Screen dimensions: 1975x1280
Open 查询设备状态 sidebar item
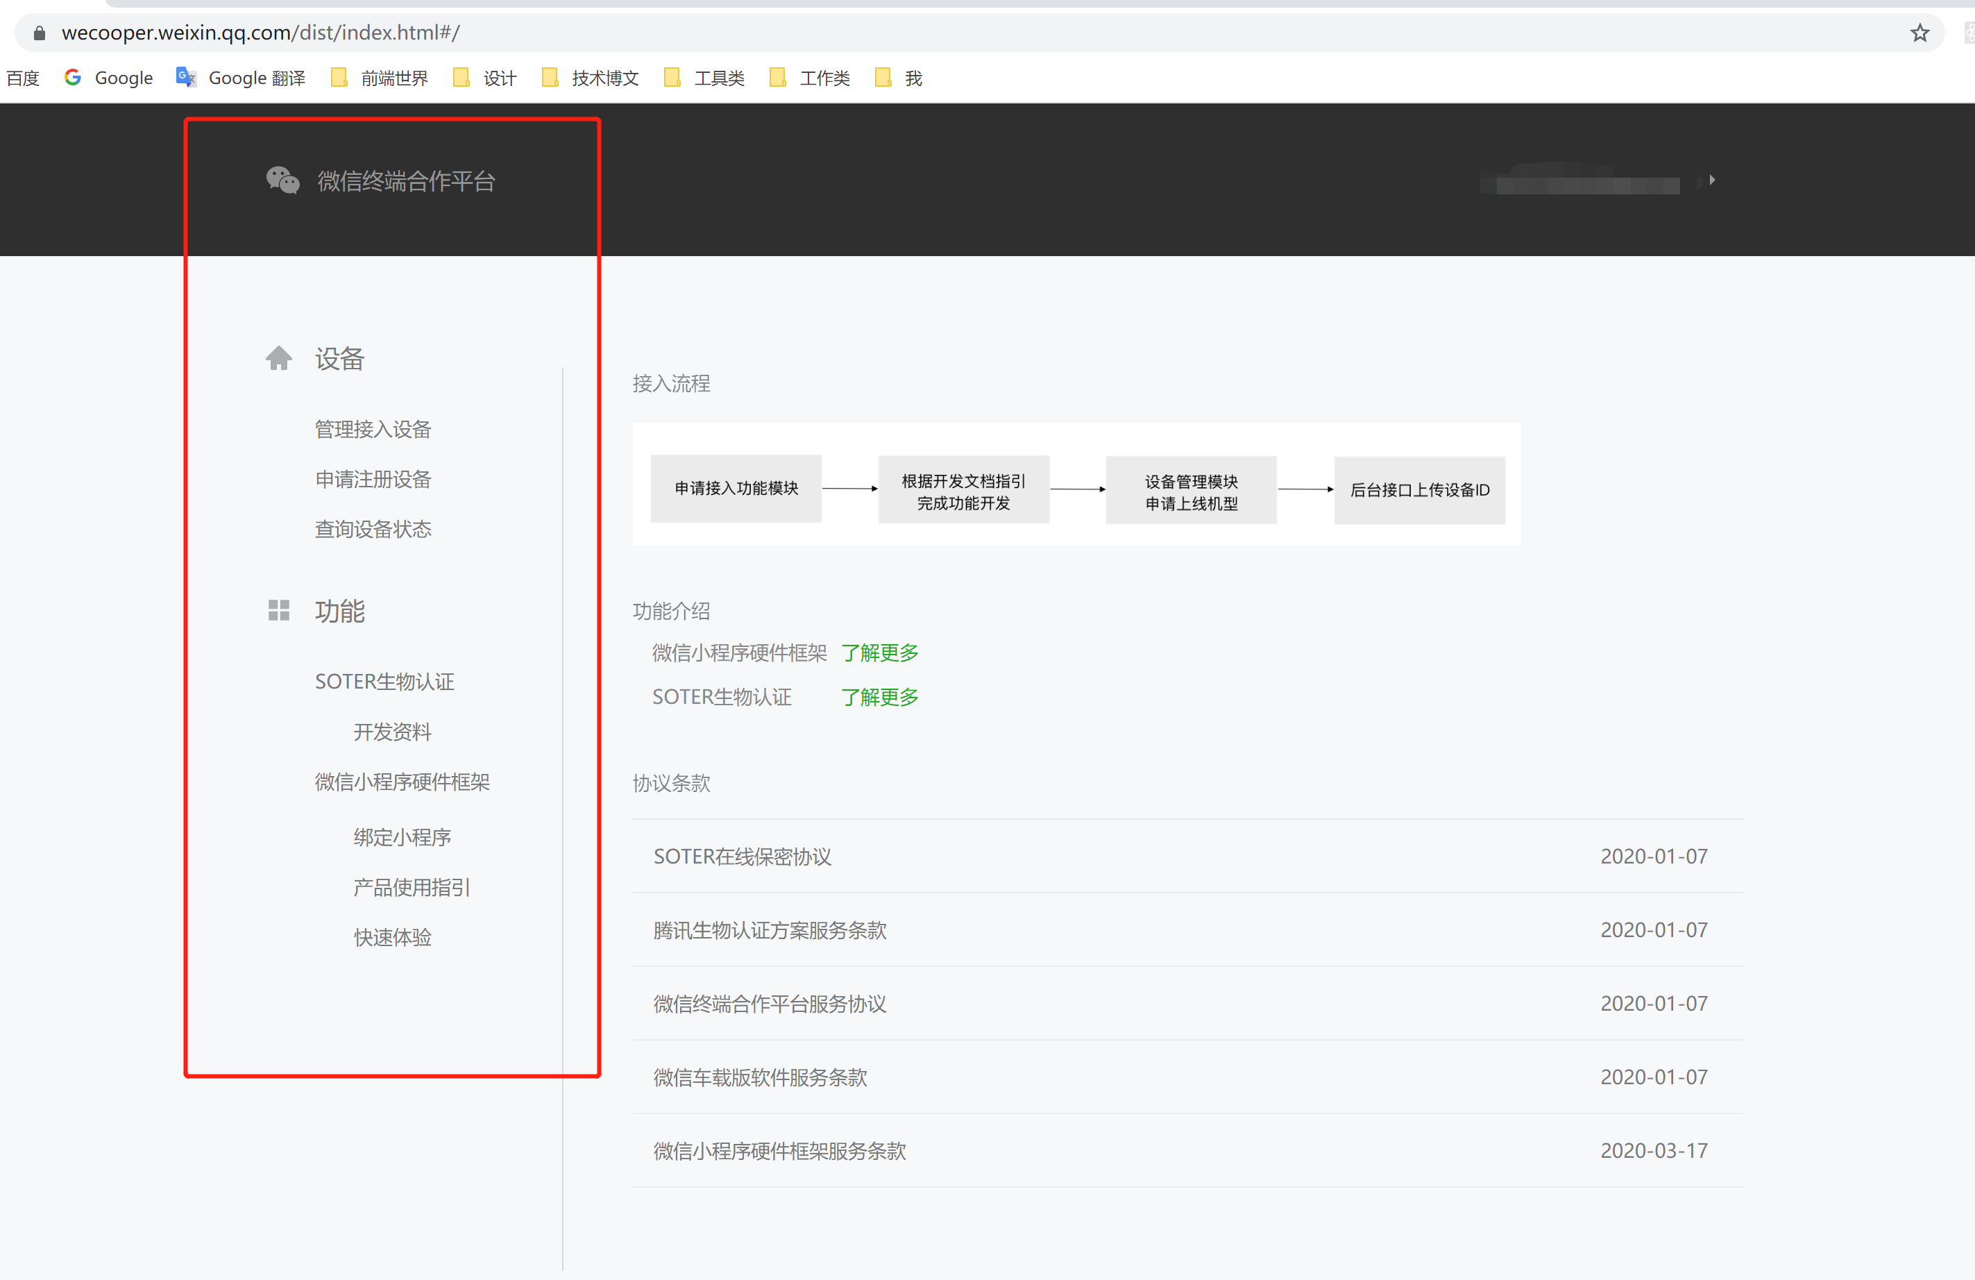click(x=373, y=529)
